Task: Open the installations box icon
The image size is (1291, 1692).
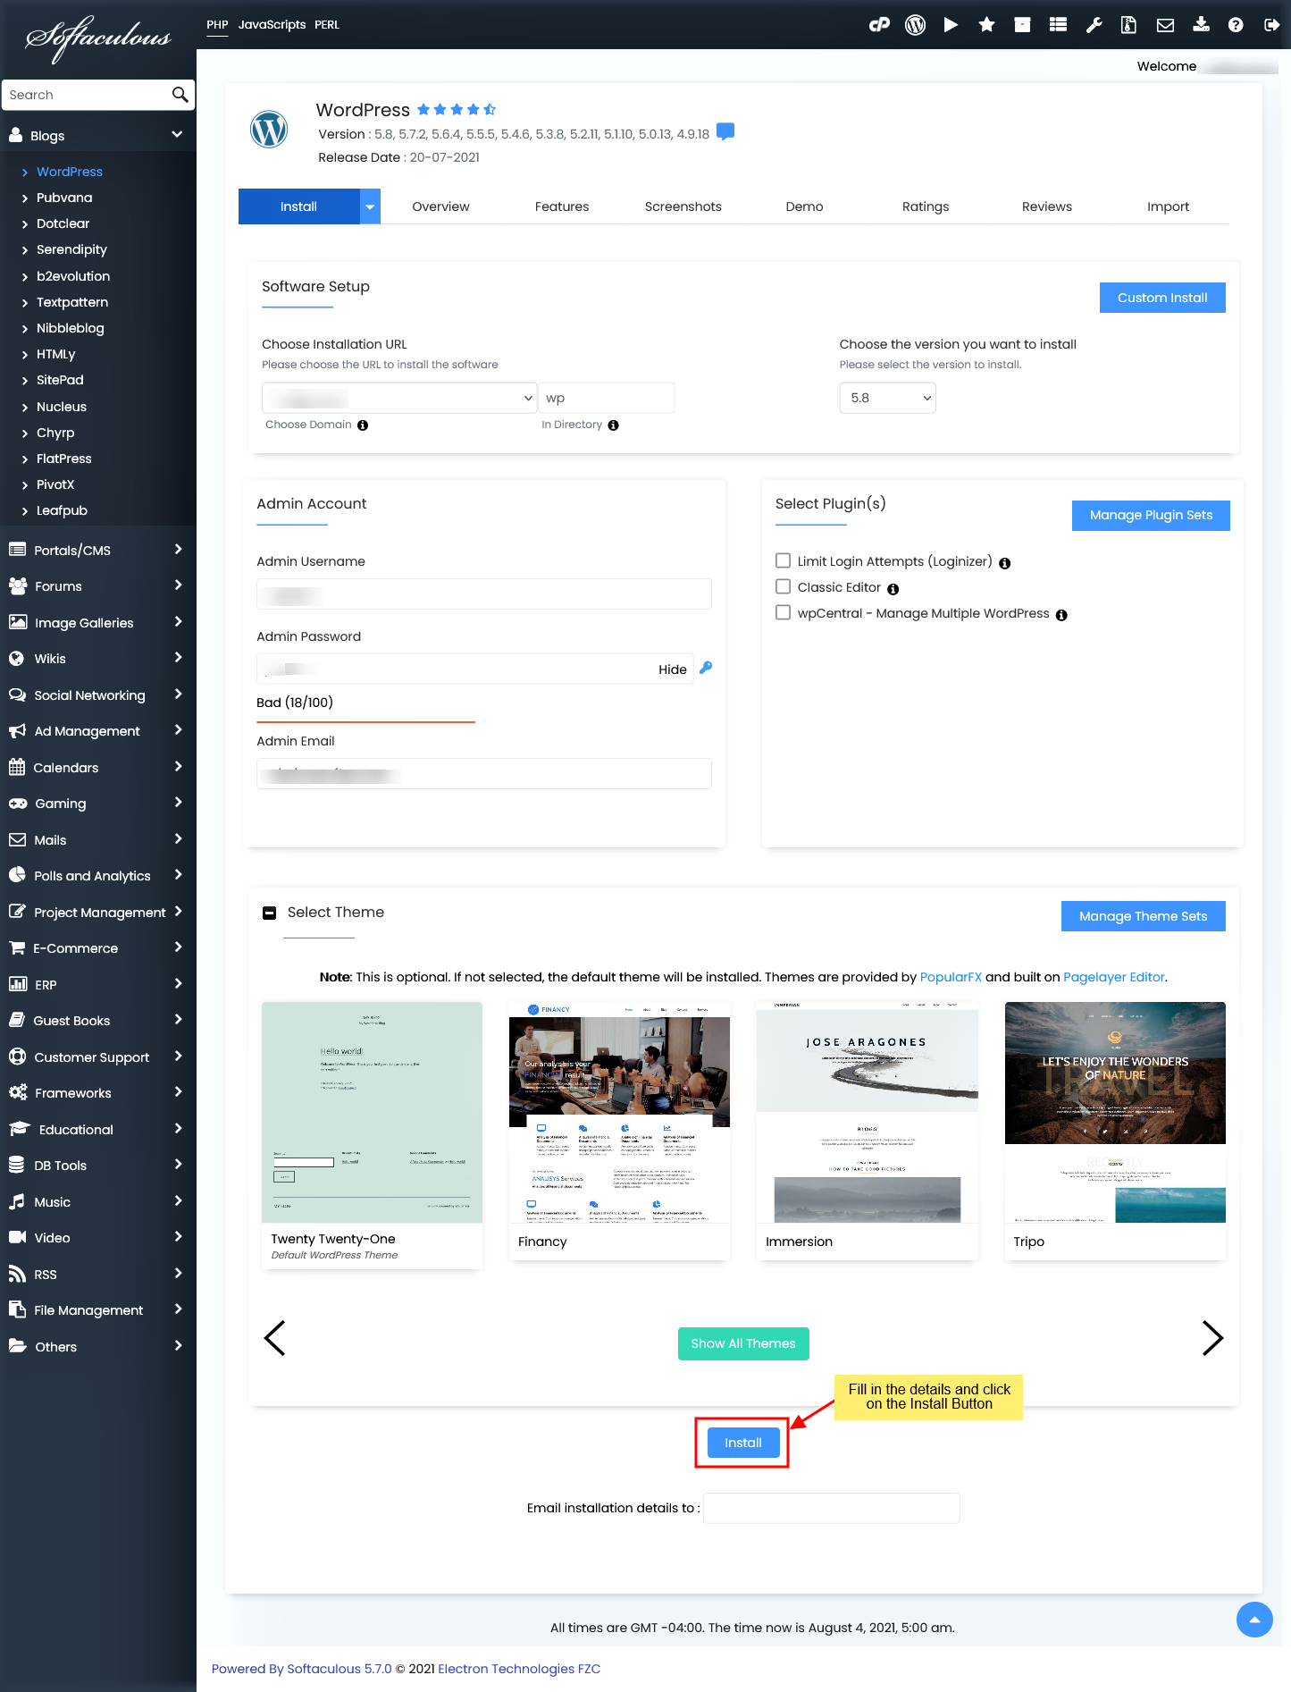Action: coord(1022,25)
